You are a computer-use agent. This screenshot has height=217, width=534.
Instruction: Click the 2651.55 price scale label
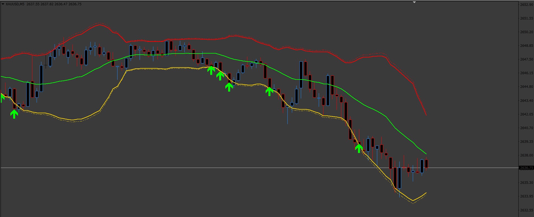(526, 18)
